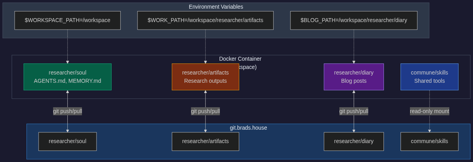
Task: Select the Environment Variables group title
Action: point(216,7)
